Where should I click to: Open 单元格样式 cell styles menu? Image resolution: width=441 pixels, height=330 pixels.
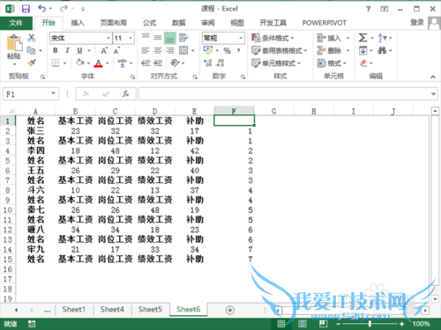(x=276, y=62)
